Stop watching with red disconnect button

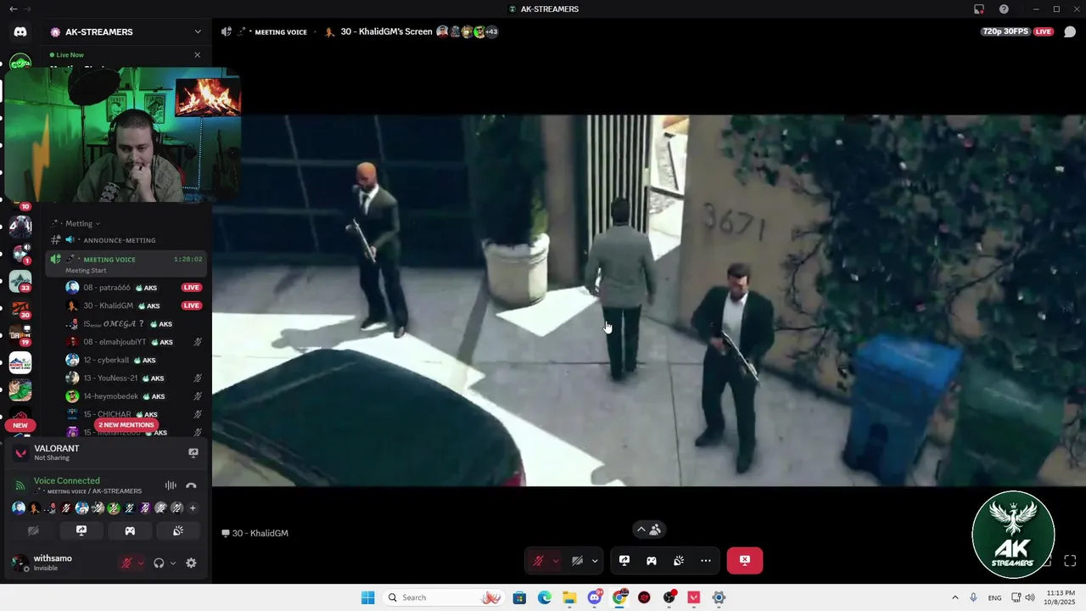(744, 560)
